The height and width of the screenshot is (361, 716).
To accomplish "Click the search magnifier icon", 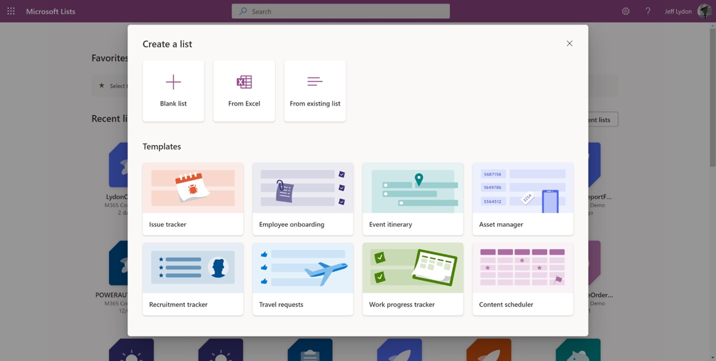I will [243, 11].
